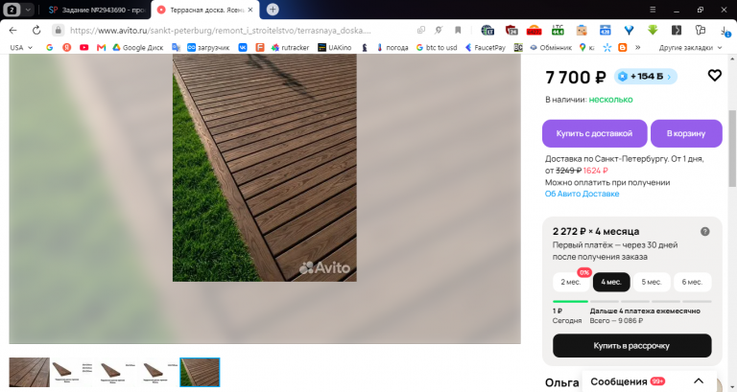737x392 pixels.
Task: Select the fourth product thumbnail
Action: pos(157,372)
